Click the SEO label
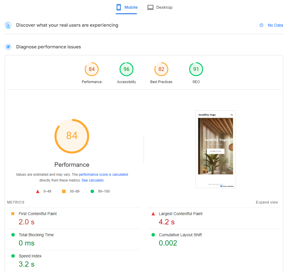Screen dimensions: 289x273 196,82
